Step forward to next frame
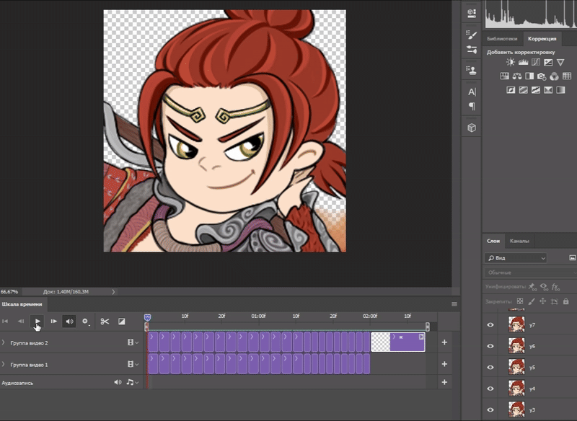Screen dimensions: 577x421 click(53, 322)
